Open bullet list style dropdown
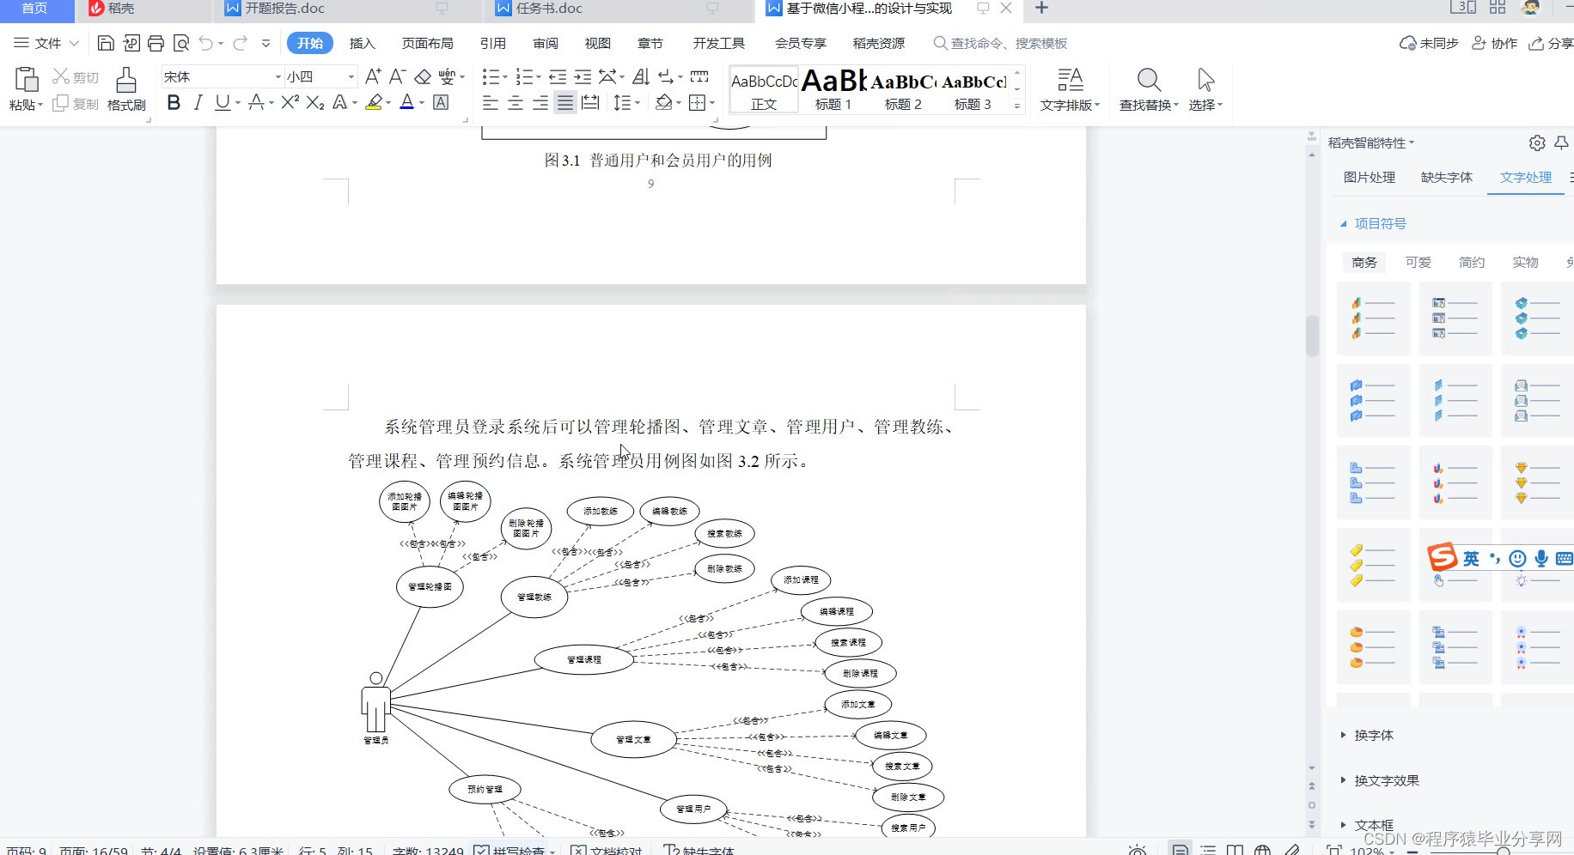 (x=504, y=76)
